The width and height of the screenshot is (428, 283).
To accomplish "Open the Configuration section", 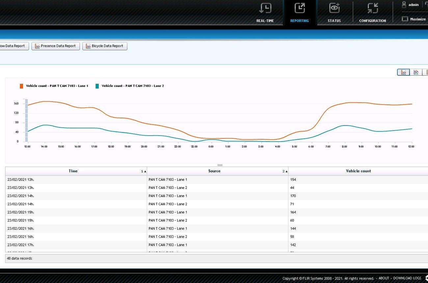I will point(372,13).
